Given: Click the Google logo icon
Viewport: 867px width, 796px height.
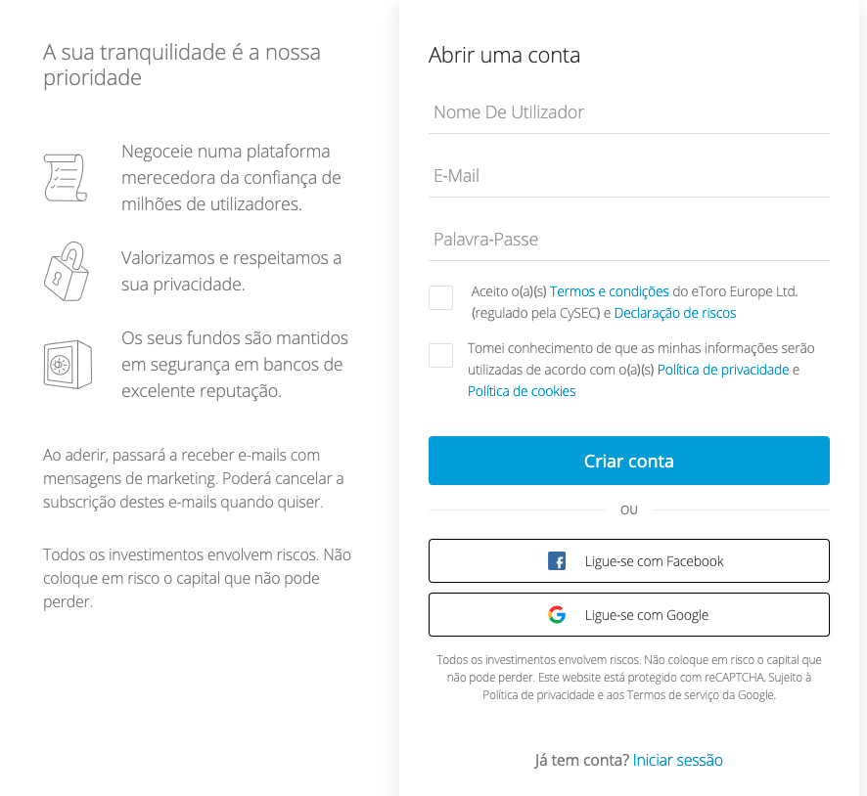Looking at the screenshot, I should coord(556,615).
